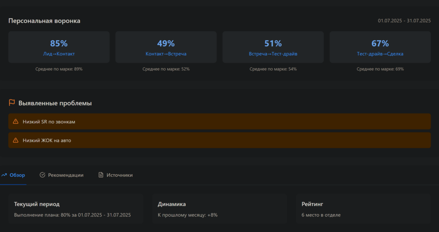Click the document icon on Источники tab
This screenshot has height=232, width=439.
pos(101,175)
